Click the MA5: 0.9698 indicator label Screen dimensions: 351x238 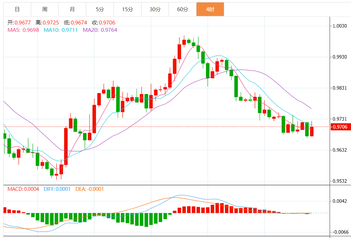(x=23, y=30)
